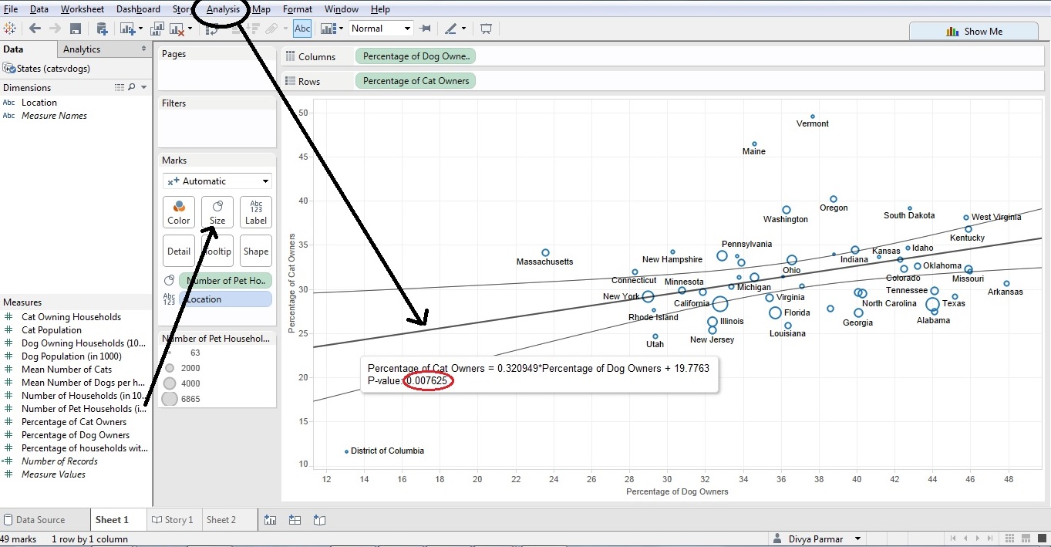This screenshot has height=547, width=1051.
Task: Add a new data source from toolbar
Action: (x=102, y=29)
